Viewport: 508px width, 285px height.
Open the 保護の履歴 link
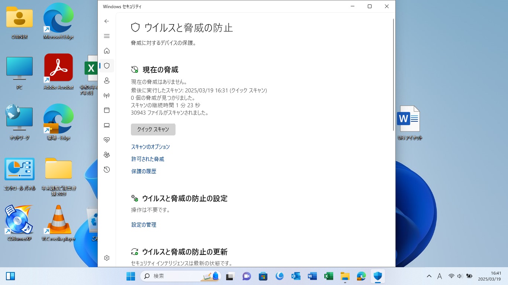[144, 171]
